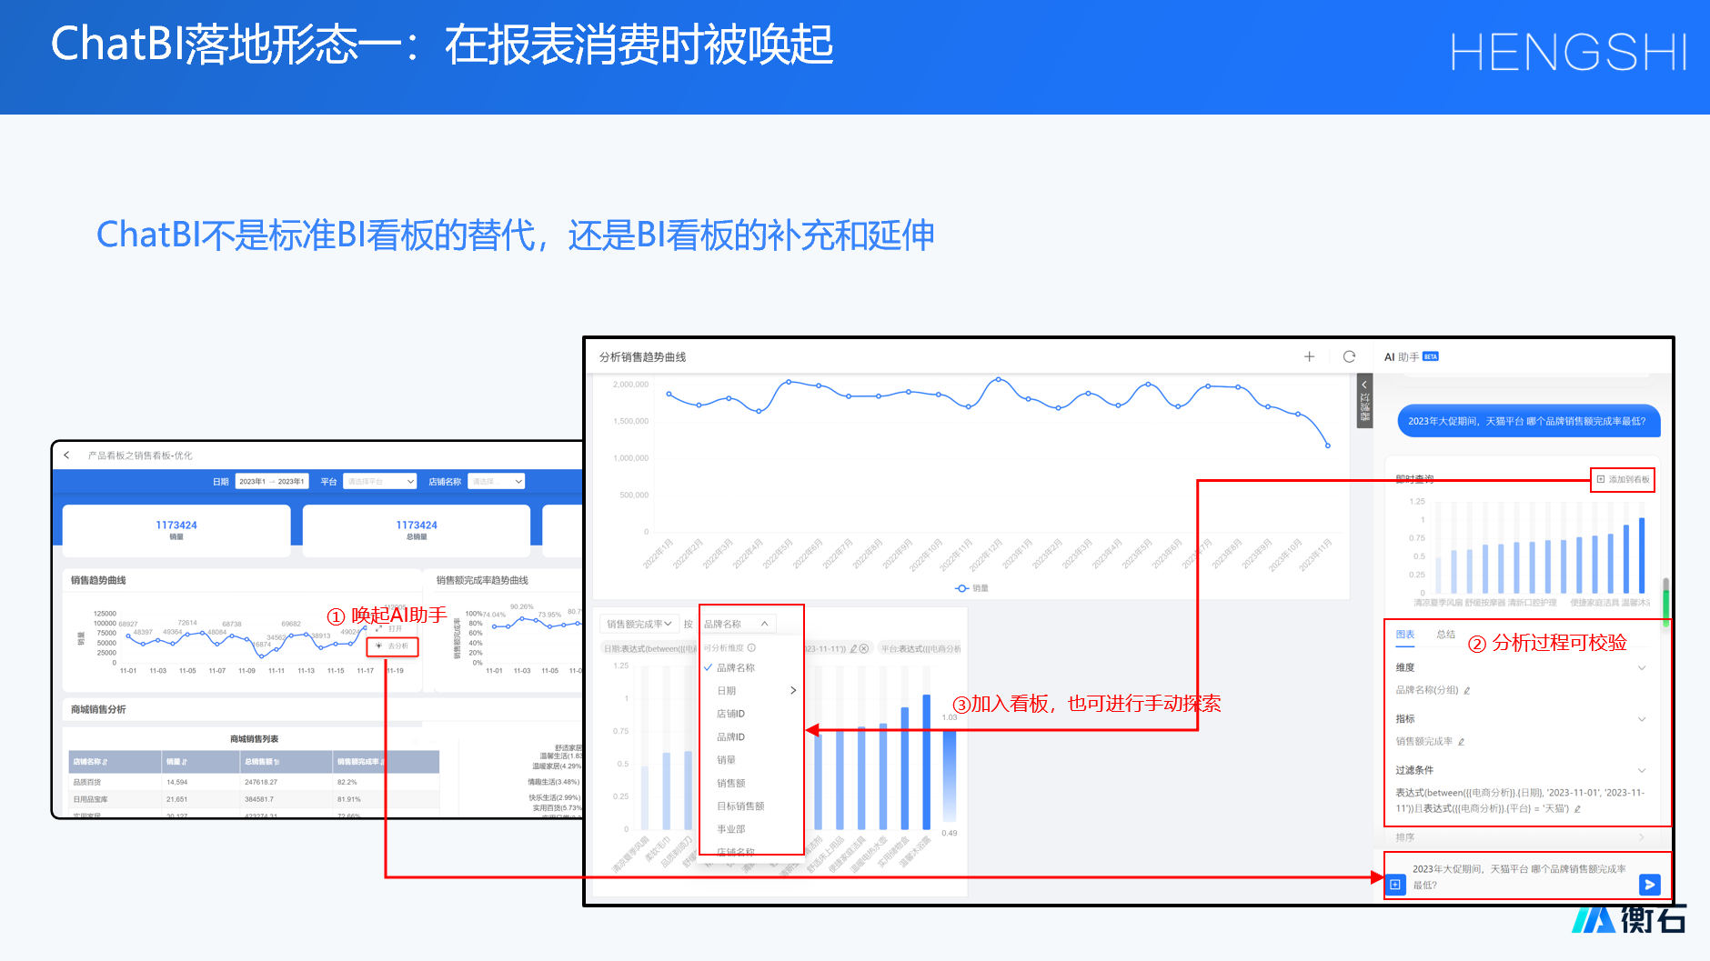Click the 添加到看板 button
Viewport: 1710px width, 961px height.
[x=1623, y=479]
